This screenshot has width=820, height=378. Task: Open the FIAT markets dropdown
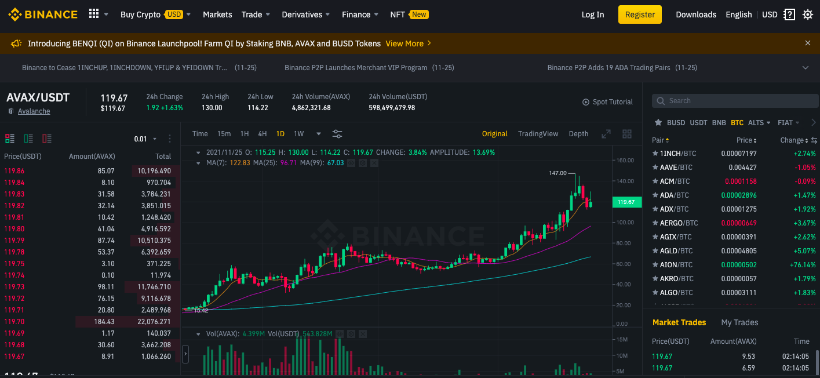pos(789,123)
